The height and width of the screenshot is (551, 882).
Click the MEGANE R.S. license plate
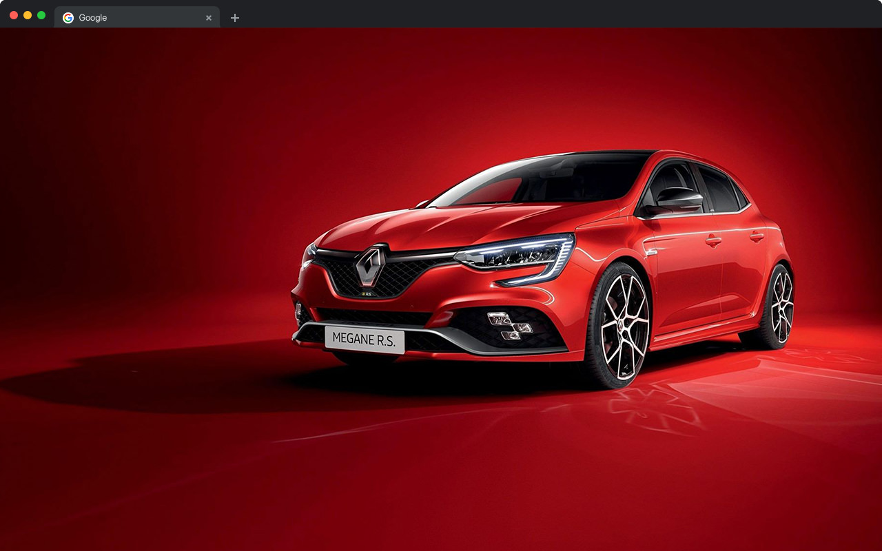[x=364, y=339]
